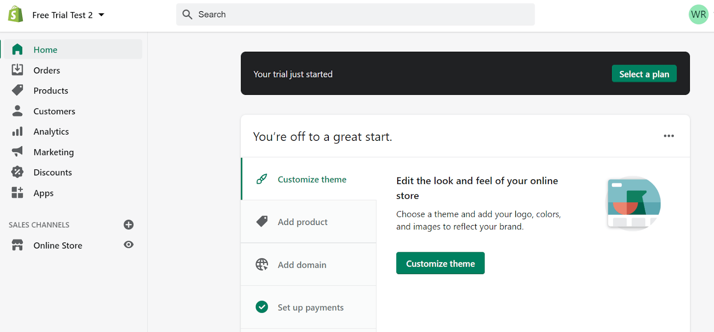714x332 pixels.
Task: Open the Orders inbox icon
Action: pos(17,70)
